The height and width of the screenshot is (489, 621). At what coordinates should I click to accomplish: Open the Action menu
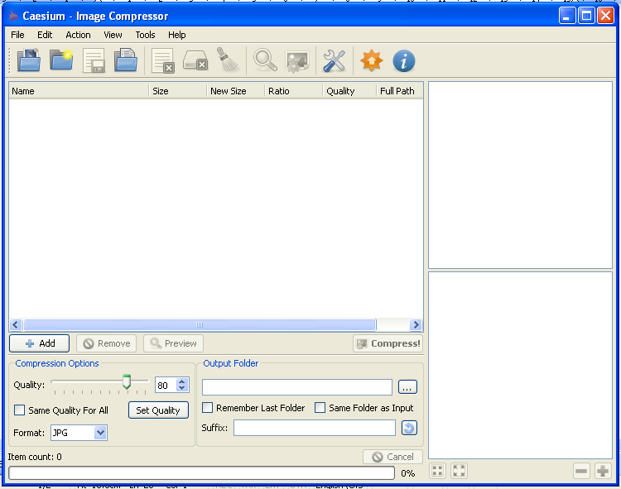point(78,35)
